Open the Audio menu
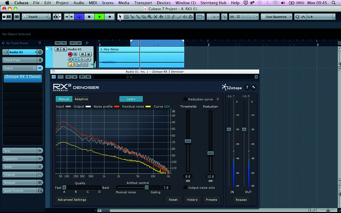The width and height of the screenshot is (341, 213). (x=79, y=3)
